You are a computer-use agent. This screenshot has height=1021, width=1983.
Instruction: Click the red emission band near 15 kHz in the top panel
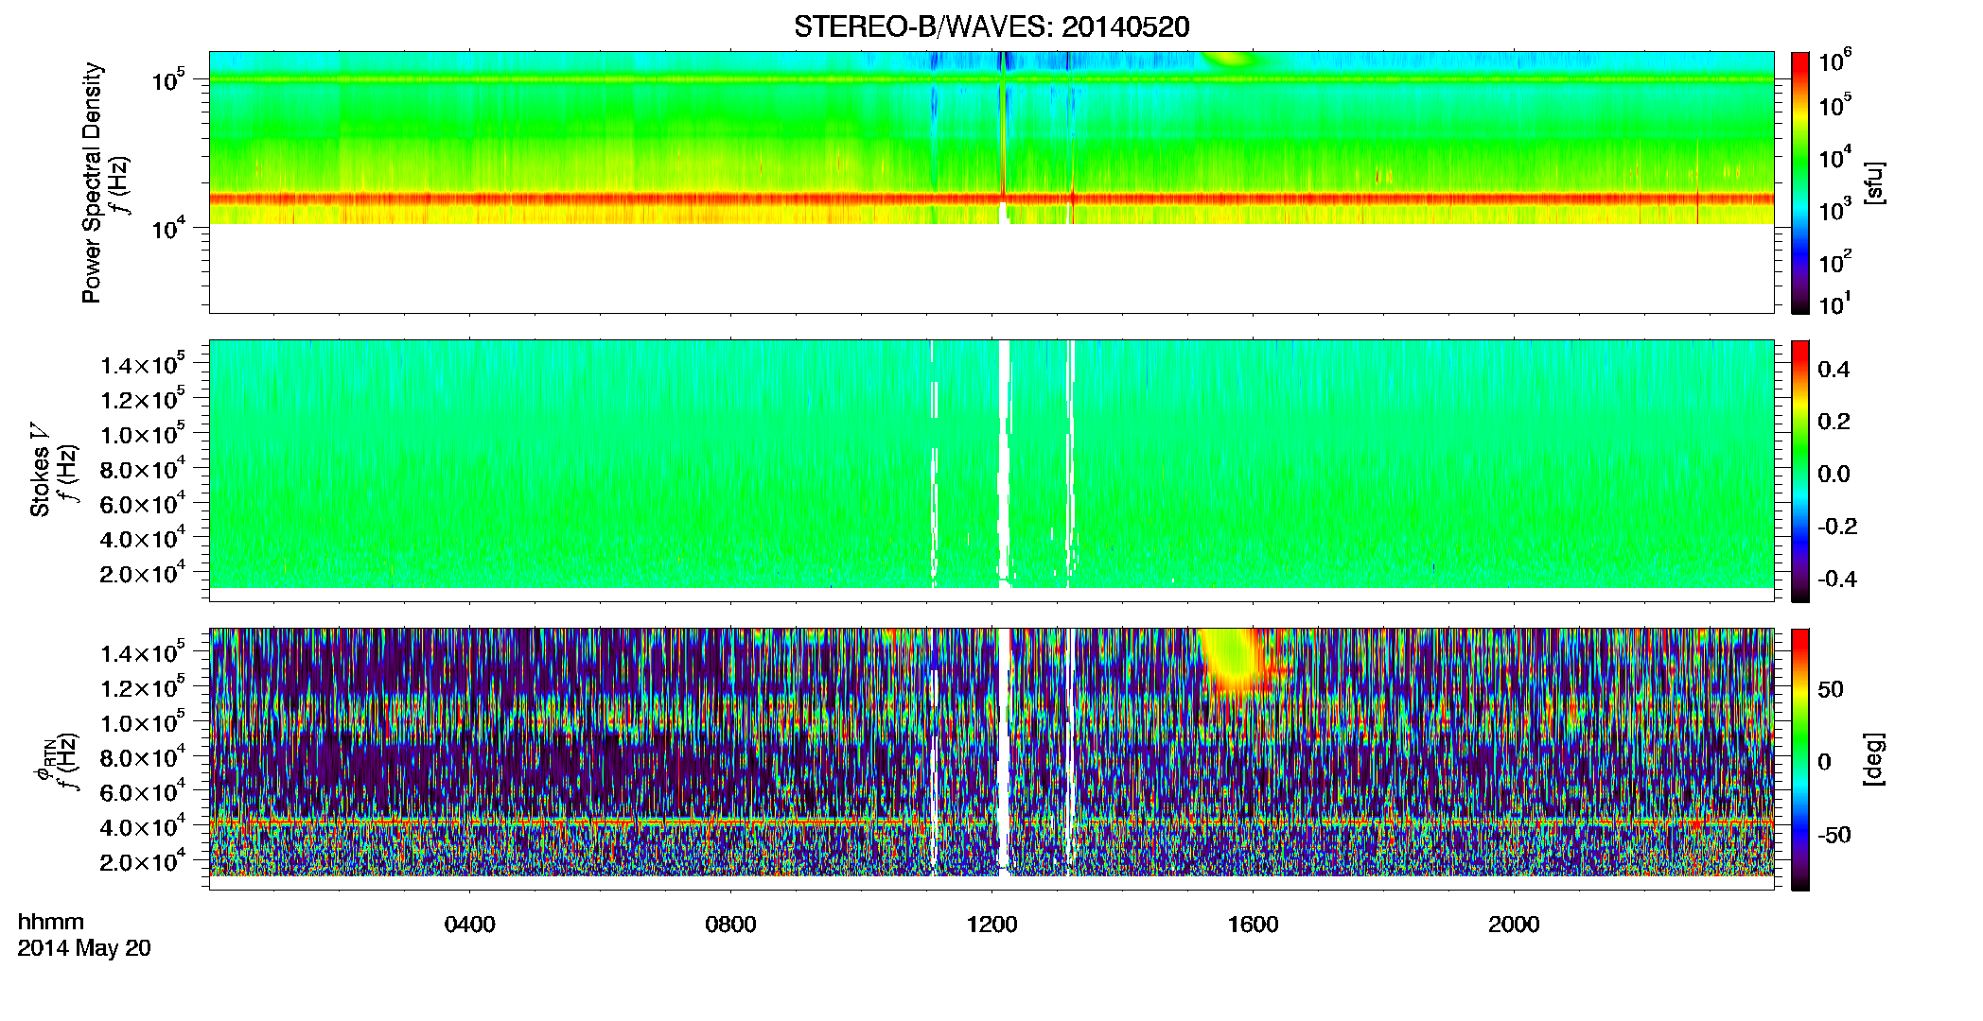point(991,199)
